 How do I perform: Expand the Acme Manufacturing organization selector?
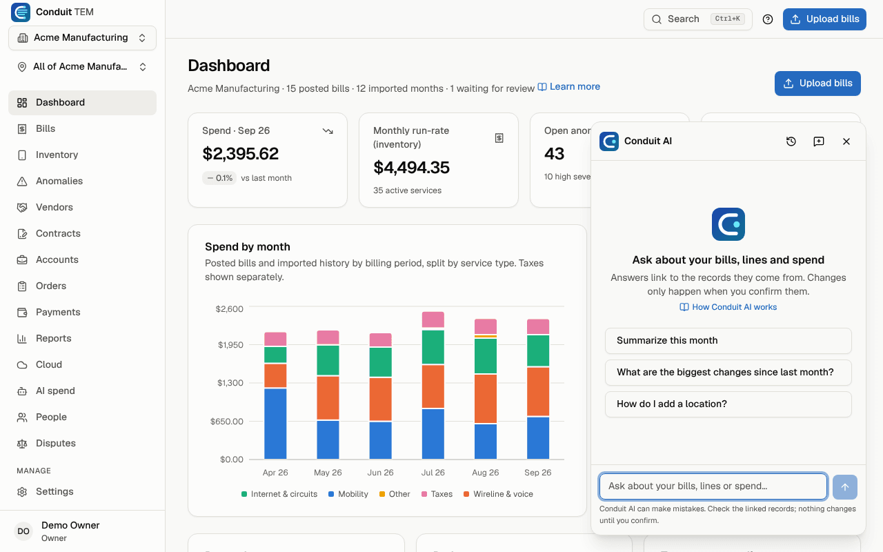(83, 38)
